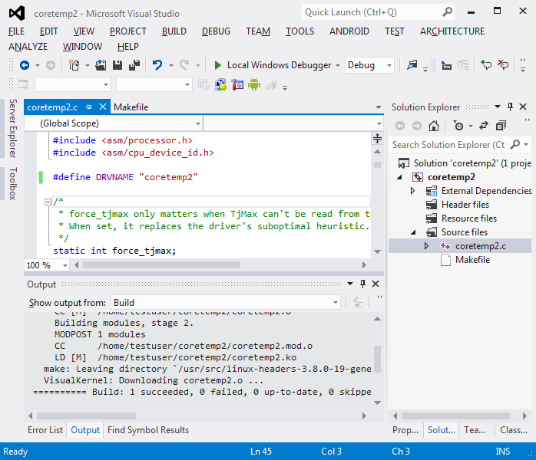Open the DEBUG menu
The image size is (536, 460).
pyautogui.click(x=216, y=31)
